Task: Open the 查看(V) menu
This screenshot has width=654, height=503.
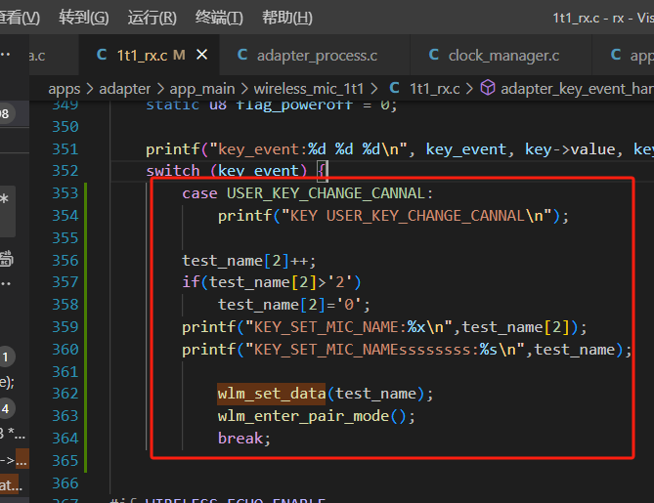Action: click(20, 18)
